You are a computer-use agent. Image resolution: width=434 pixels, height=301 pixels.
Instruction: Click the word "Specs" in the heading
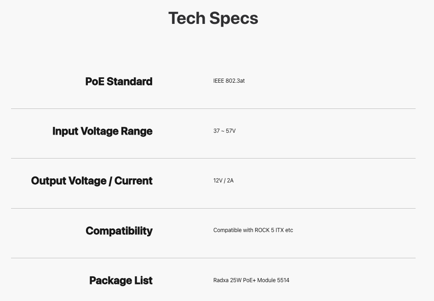point(234,18)
